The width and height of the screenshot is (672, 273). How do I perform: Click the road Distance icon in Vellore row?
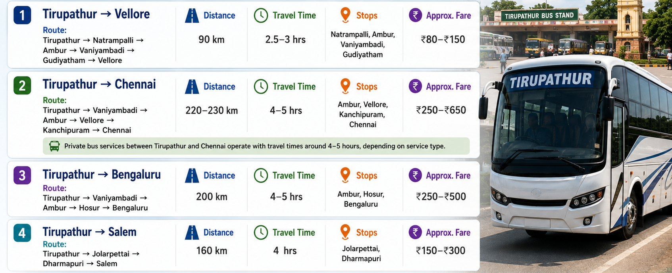coord(192,15)
